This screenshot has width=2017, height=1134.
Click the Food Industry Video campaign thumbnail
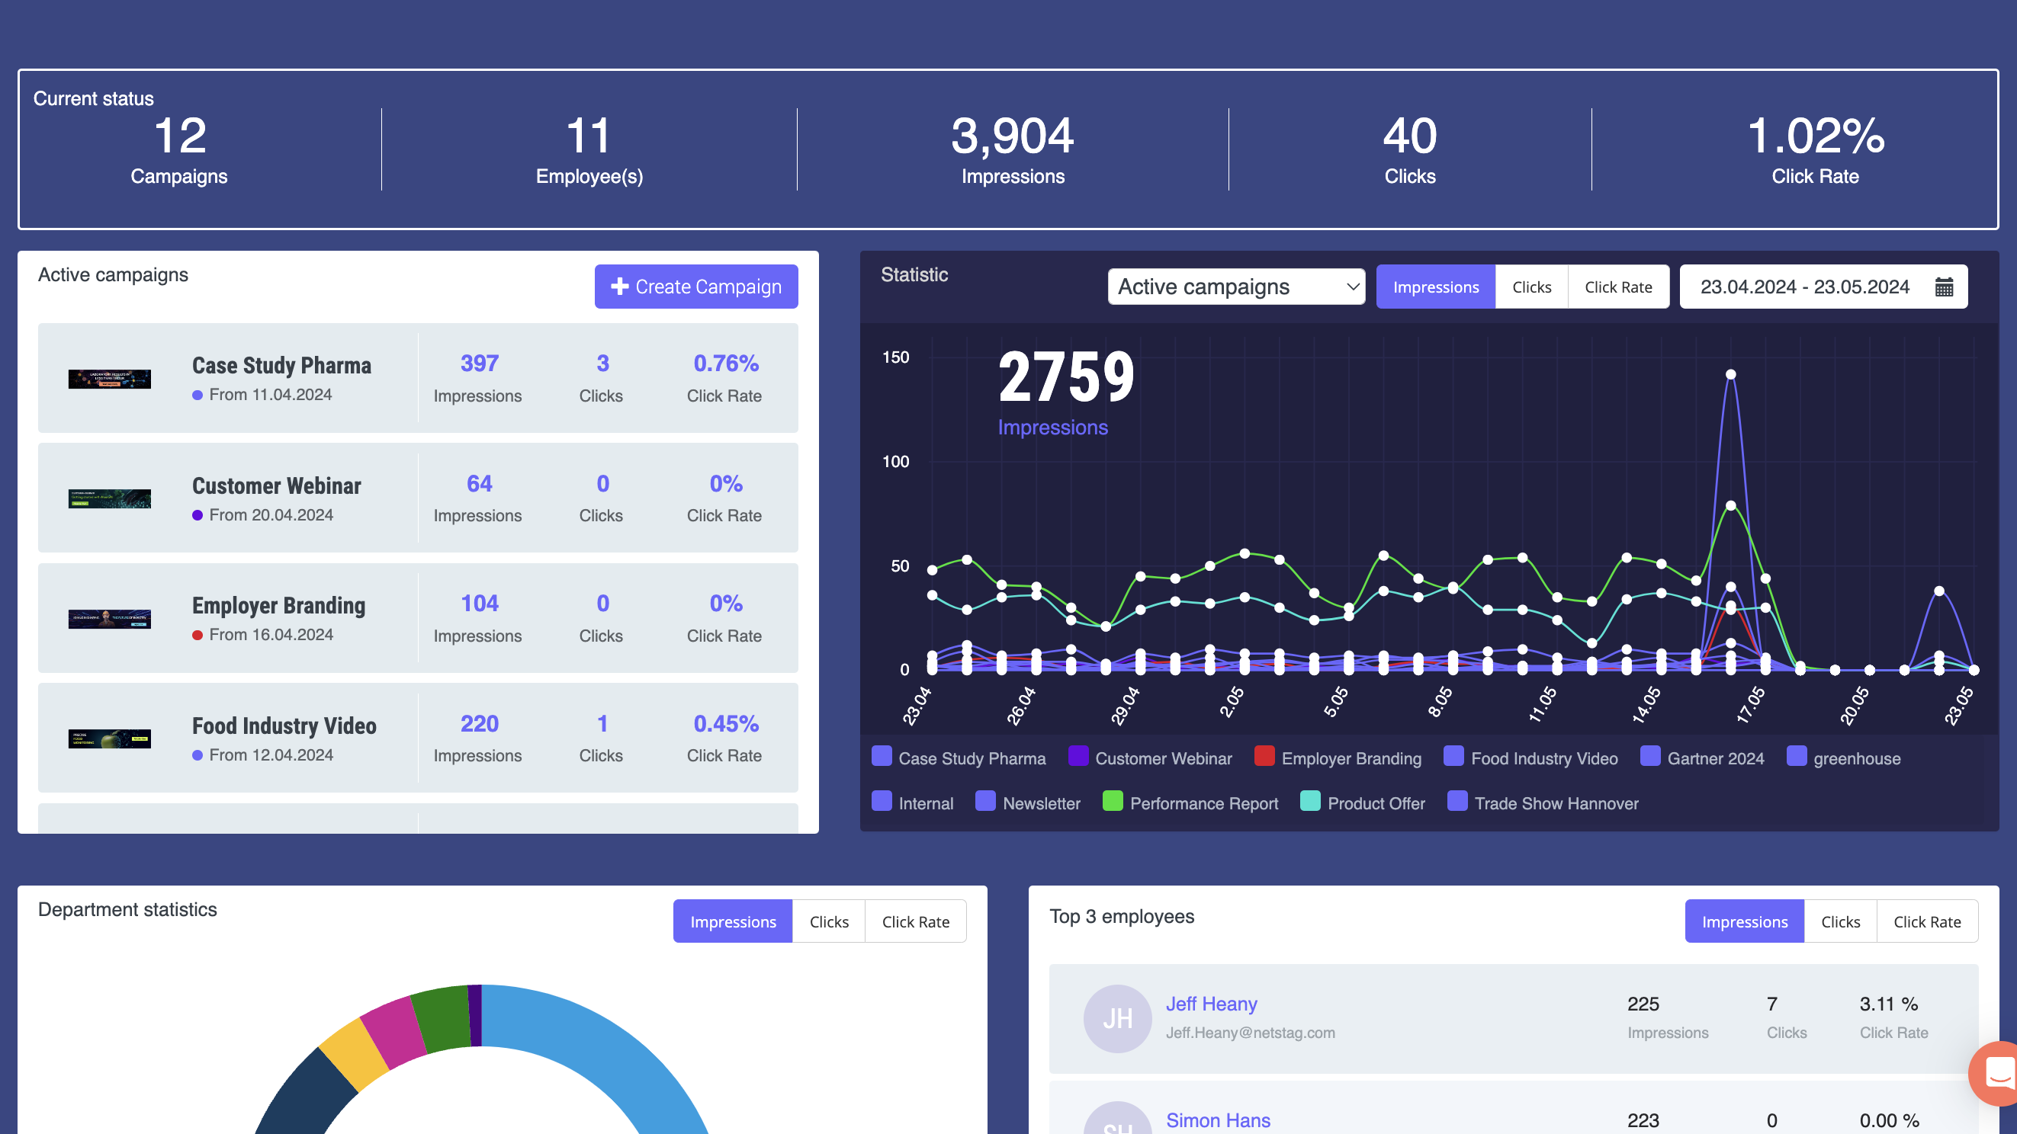(109, 738)
